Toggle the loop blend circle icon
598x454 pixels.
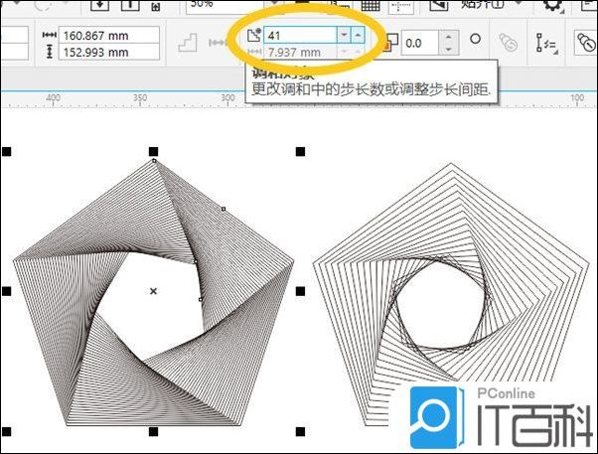475,39
